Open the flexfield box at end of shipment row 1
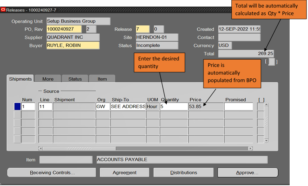Screen dimensions: 308x186 pos(260,107)
